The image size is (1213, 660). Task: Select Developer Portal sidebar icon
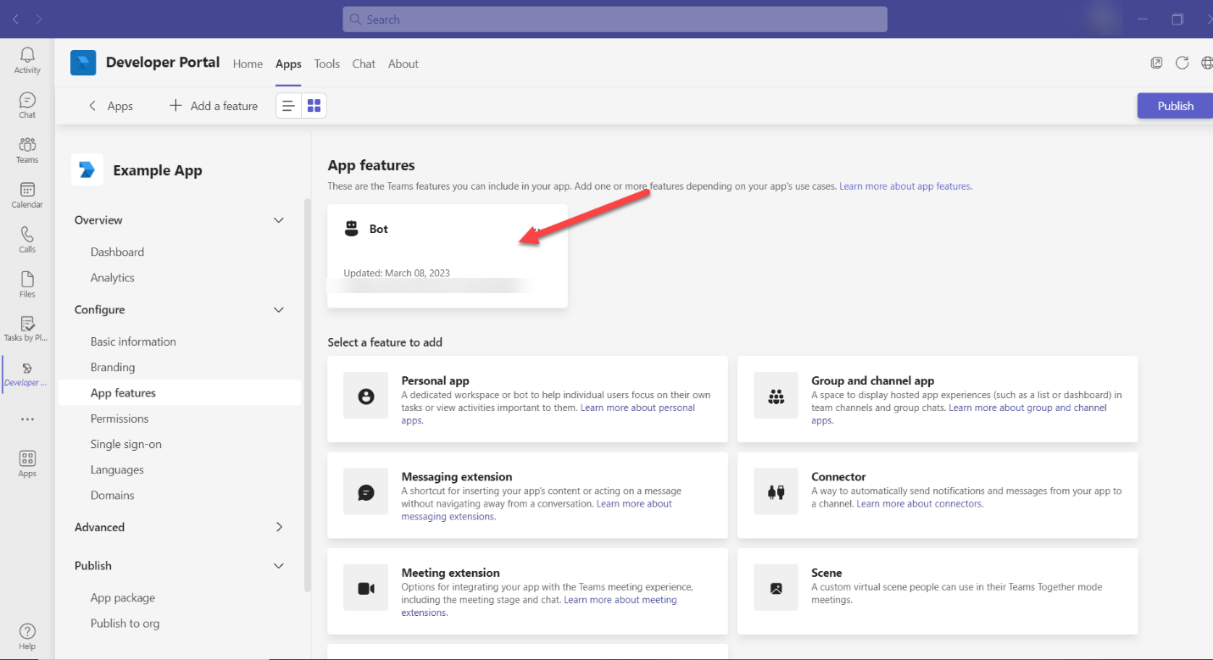[x=27, y=374]
